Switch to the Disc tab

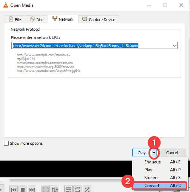pyautogui.click(x=36, y=19)
